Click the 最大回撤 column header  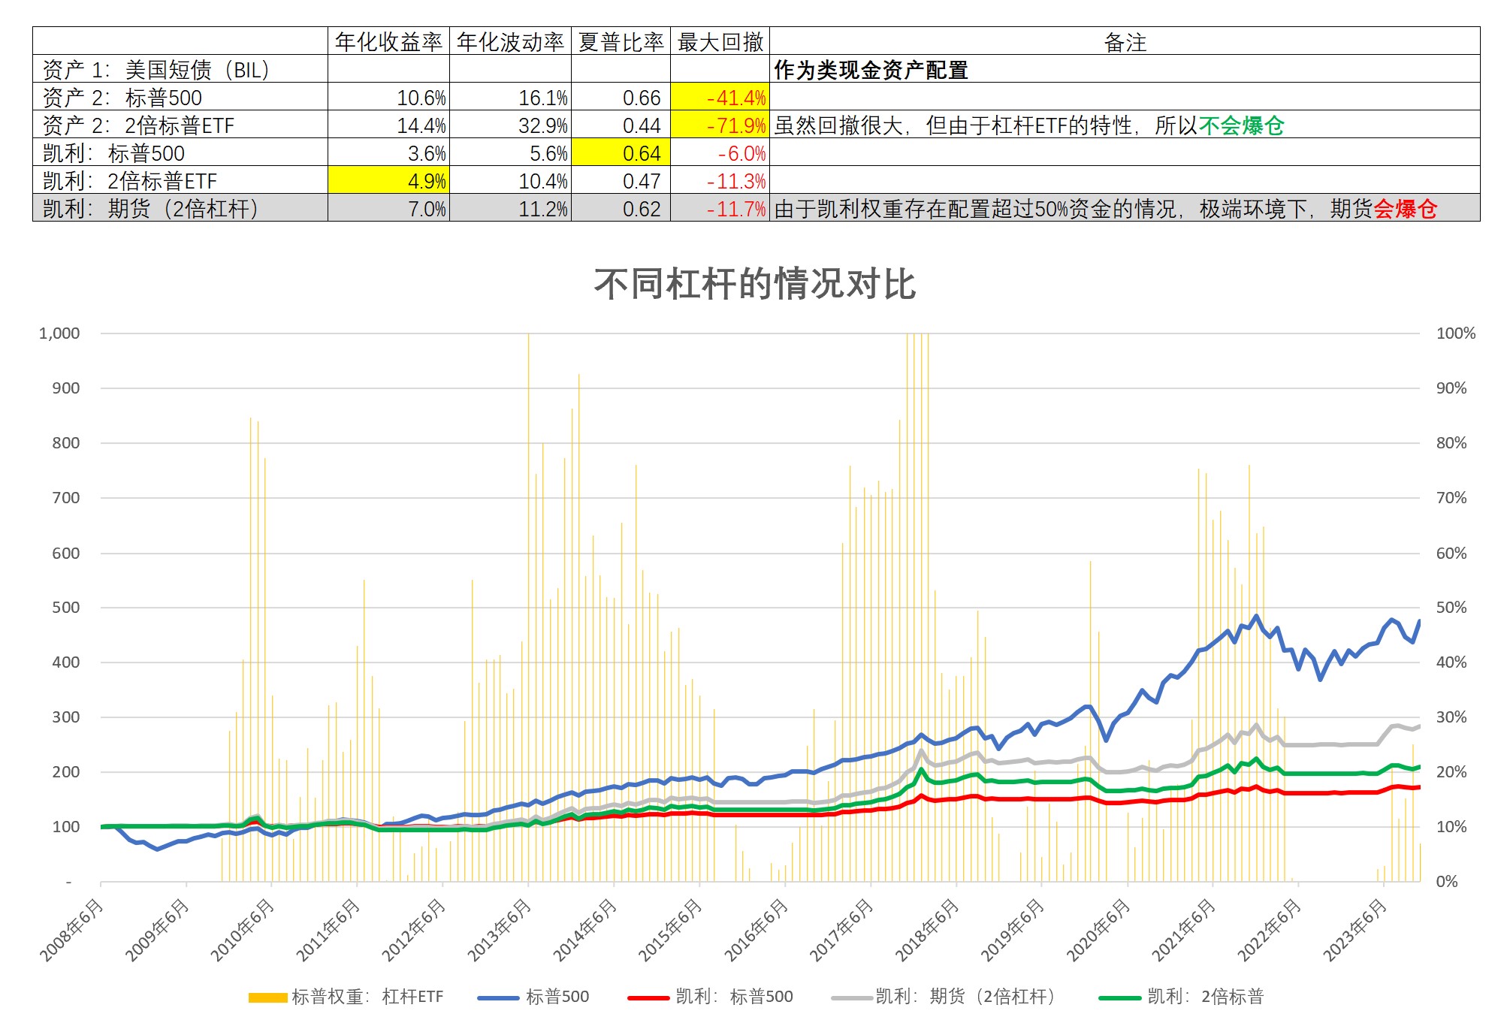point(720,42)
